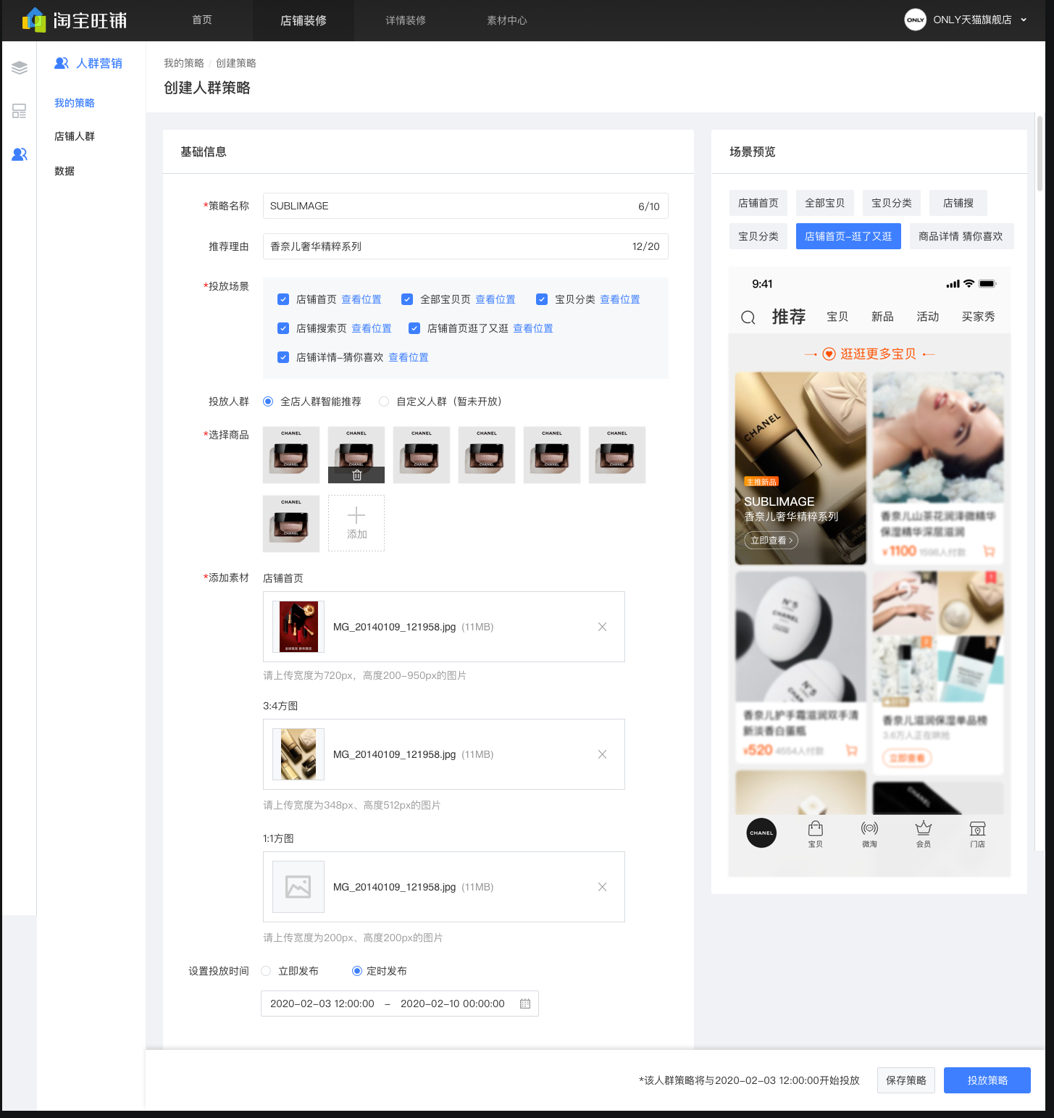Image resolution: width=1054 pixels, height=1118 pixels.
Task: Switch preview to 全部宝贝 scene
Action: 825,203
